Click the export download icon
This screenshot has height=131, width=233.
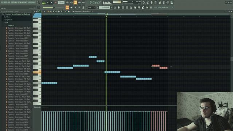pyautogui.click(x=171, y=3)
